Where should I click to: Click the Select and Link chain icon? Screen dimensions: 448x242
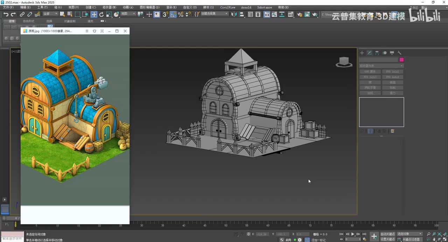(x=22, y=14)
